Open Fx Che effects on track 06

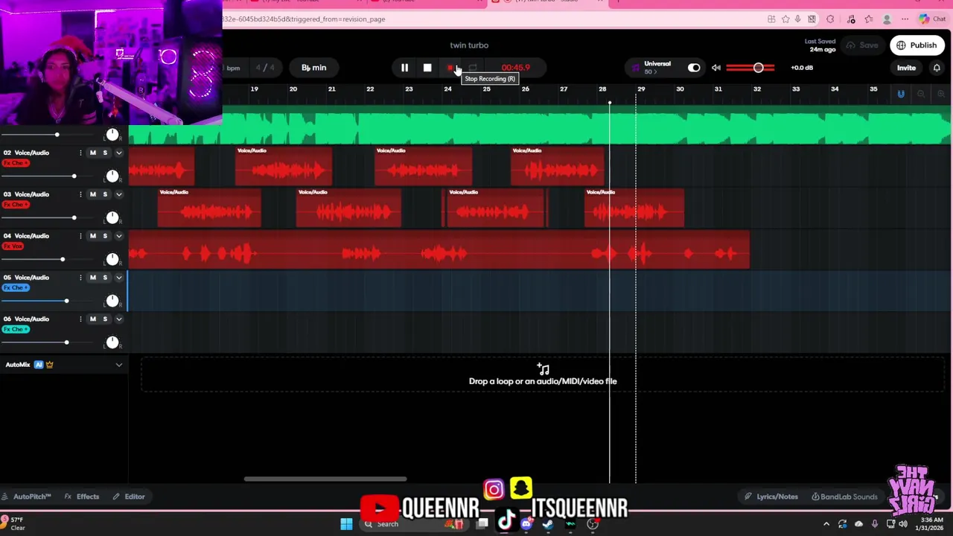point(16,330)
